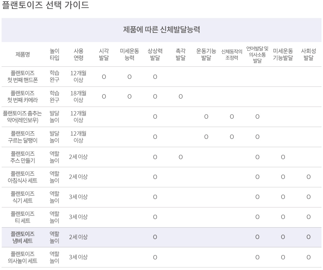323x270 pixels.
Task: Click product name "플랜토이즈 냄비 세트"
Action: click(x=23, y=237)
